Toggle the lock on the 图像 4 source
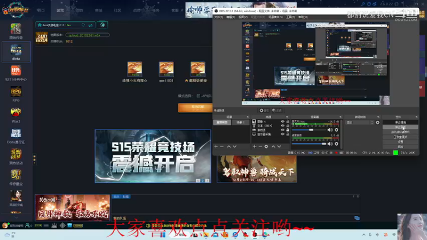The height and width of the screenshot is (240, 427). [x=288, y=122]
